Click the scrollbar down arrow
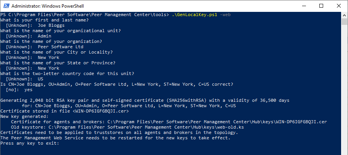This screenshot has height=155, width=348. coord(345,152)
